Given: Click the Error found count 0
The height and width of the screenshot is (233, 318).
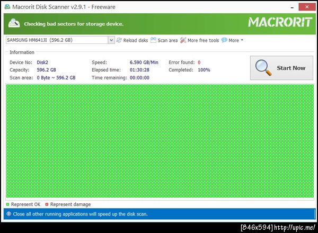Looking at the screenshot, I should (x=199, y=62).
